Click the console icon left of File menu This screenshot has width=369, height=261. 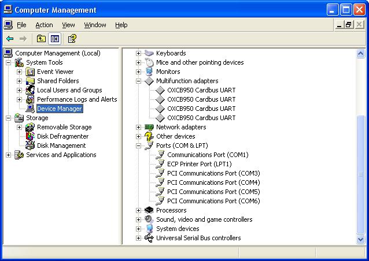(x=8, y=25)
